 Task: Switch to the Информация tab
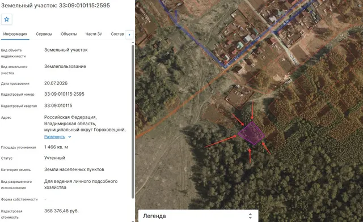click(15, 34)
